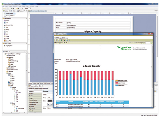160x120 pixels.
Task: Select Border category in Property Editor
Action: pyautogui.click(x=35, y=96)
